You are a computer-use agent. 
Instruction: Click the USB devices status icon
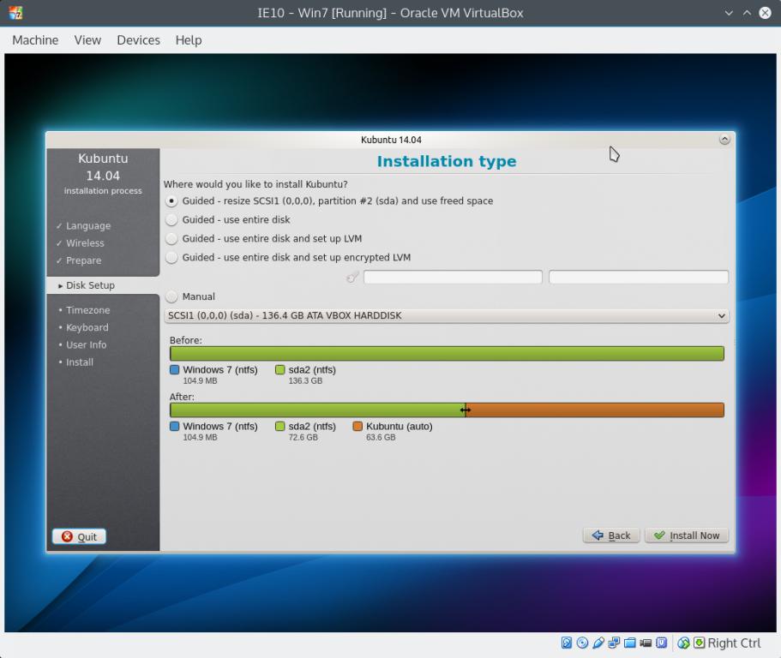click(598, 643)
